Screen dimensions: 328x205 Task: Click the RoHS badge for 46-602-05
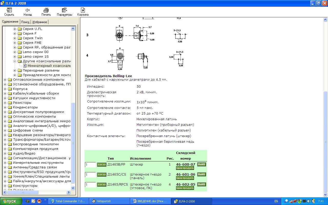coord(202,184)
